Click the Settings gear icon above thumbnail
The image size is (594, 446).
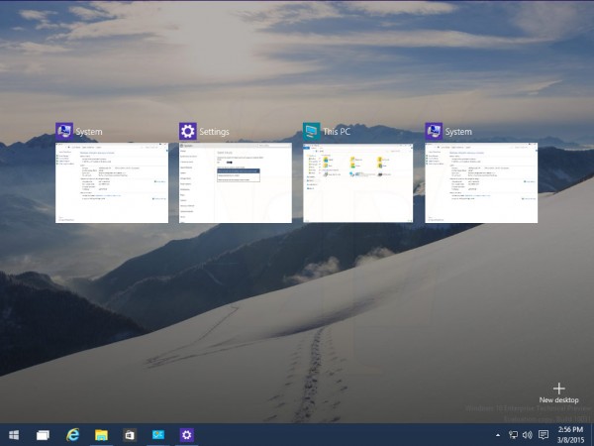[188, 131]
